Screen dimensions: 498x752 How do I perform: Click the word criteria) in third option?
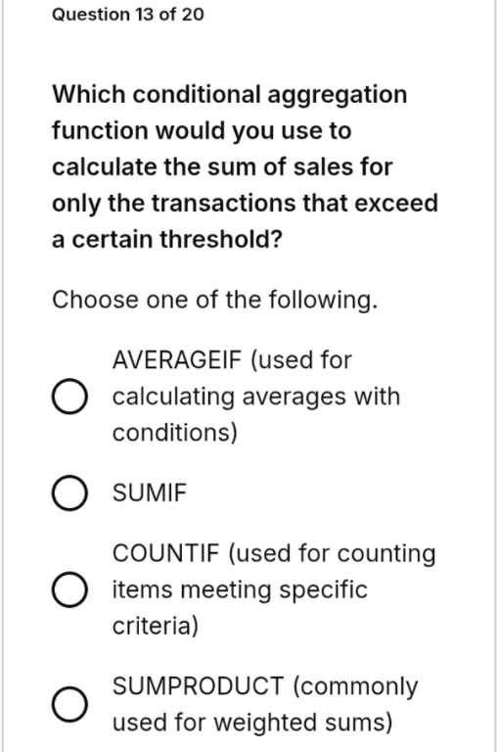click(156, 626)
